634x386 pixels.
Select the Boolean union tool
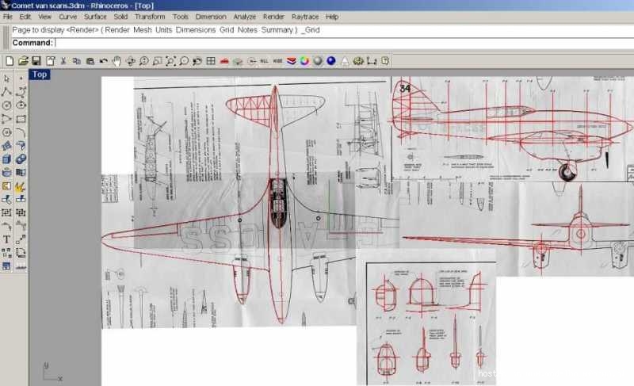click(x=21, y=159)
